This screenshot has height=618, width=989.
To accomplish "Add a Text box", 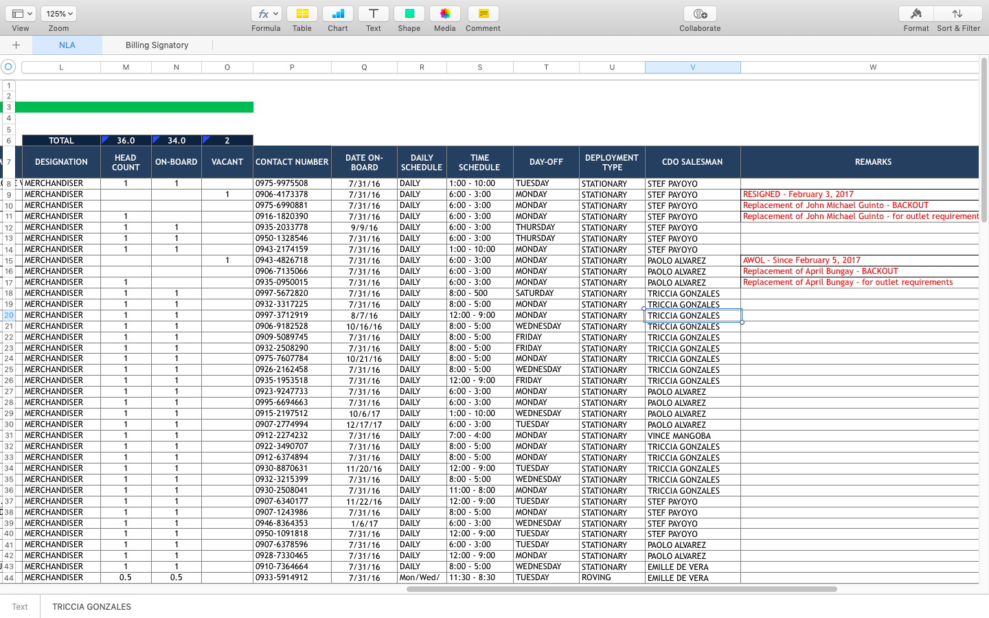I will (x=373, y=14).
